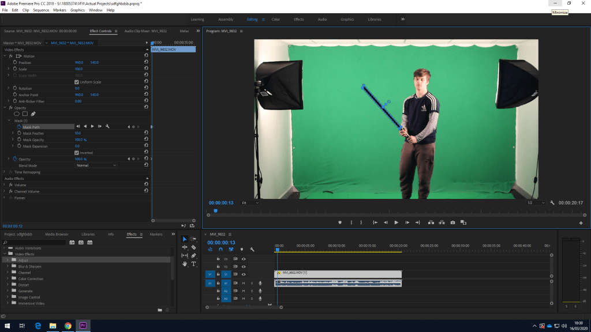Switch to the Color workspace tab

[x=275, y=20]
